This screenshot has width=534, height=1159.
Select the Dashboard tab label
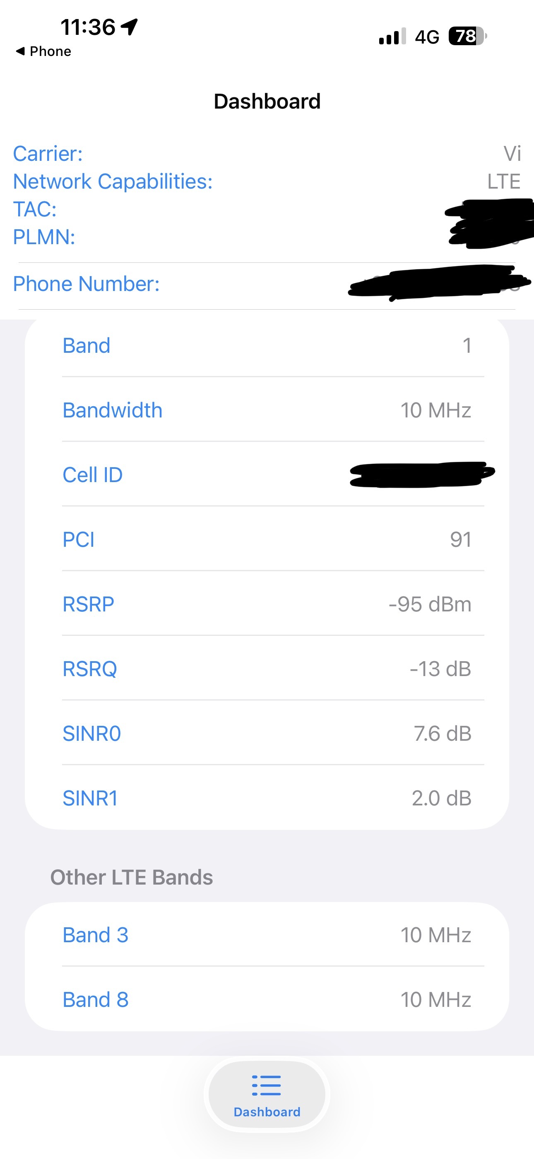click(267, 1112)
